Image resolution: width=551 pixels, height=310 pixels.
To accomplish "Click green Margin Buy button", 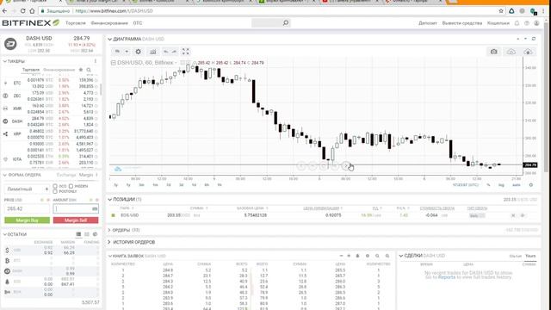I will coord(27,220).
